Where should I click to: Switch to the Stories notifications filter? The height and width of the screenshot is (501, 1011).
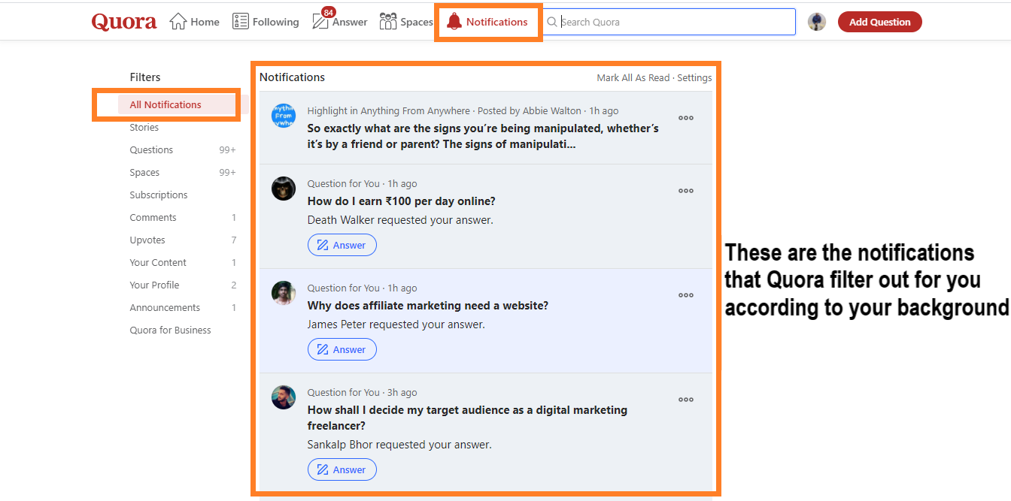[x=144, y=127]
